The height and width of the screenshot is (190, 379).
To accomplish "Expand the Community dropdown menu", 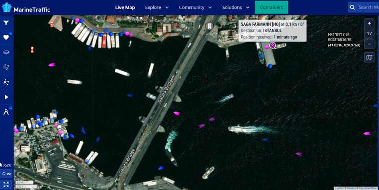I will 196,7.
